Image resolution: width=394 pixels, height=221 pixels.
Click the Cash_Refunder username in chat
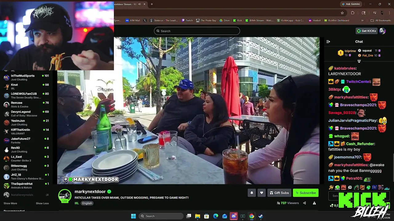[360, 144]
